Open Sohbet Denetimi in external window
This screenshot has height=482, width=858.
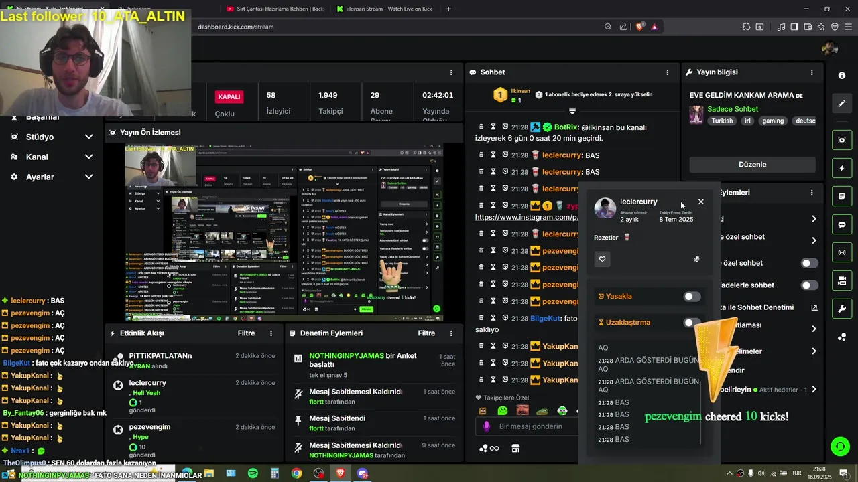[814, 307]
